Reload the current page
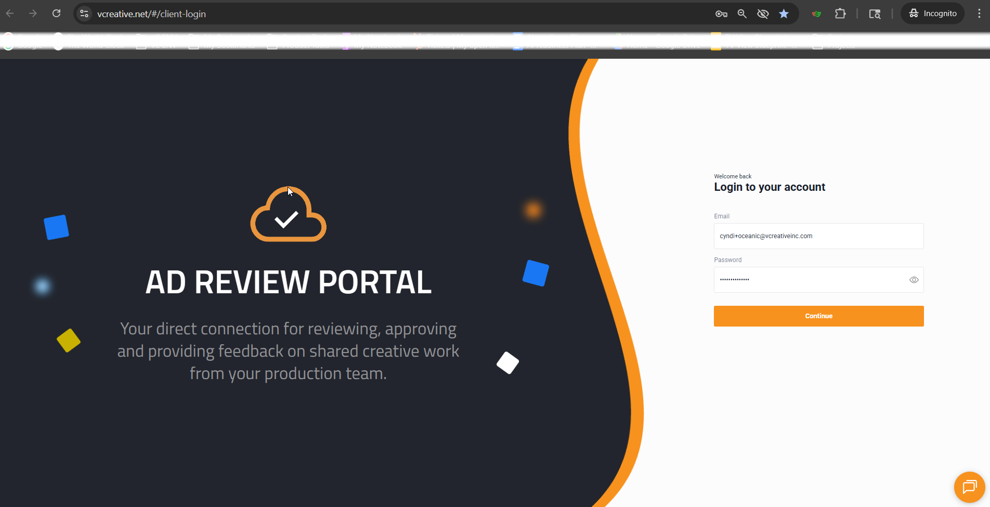Image resolution: width=990 pixels, height=507 pixels. tap(57, 14)
